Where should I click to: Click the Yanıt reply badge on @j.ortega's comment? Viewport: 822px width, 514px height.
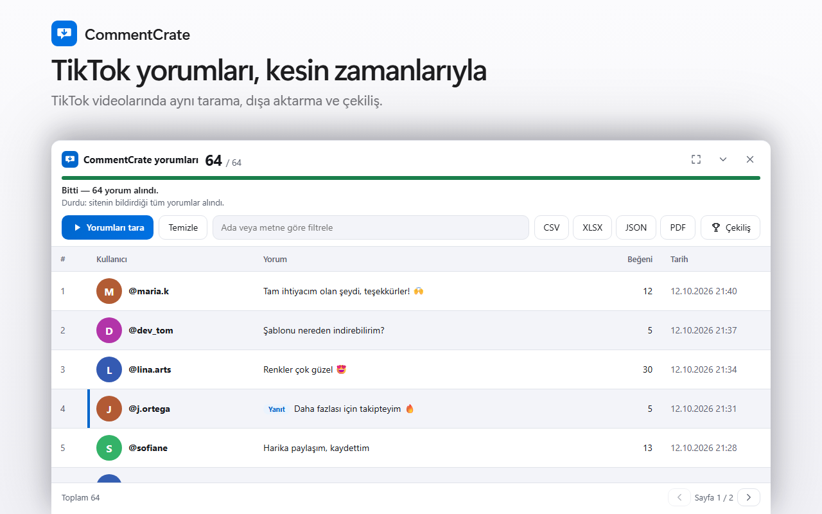click(277, 409)
